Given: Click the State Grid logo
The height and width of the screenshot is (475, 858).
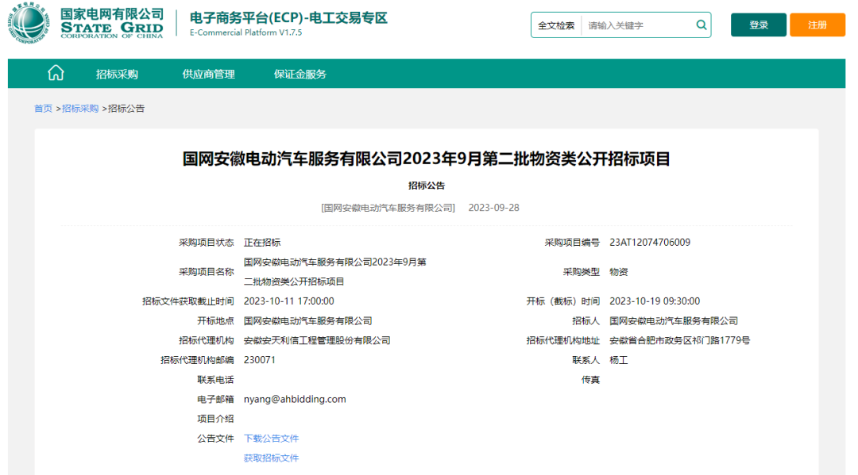Looking at the screenshot, I should (x=85, y=22).
